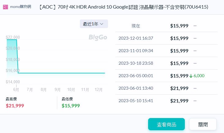This screenshot has width=224, height=133.
Task: Click the BigGo watermark logo
Action: coord(98,38)
